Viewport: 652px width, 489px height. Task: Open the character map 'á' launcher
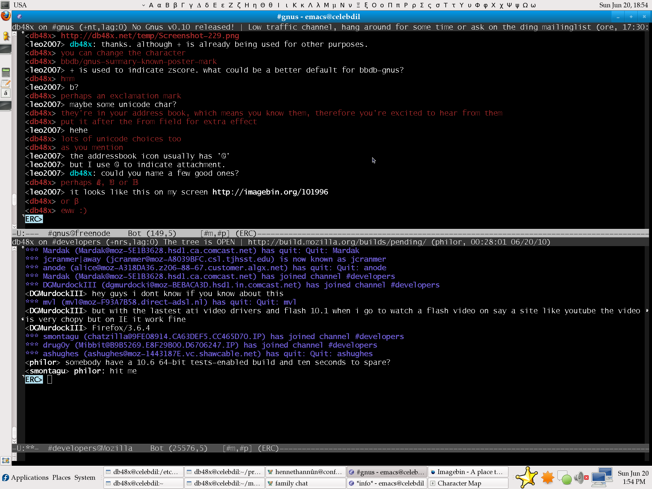(6, 93)
